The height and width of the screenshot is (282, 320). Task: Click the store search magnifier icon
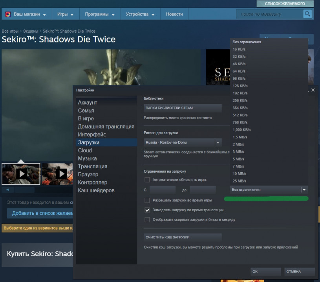(x=307, y=14)
